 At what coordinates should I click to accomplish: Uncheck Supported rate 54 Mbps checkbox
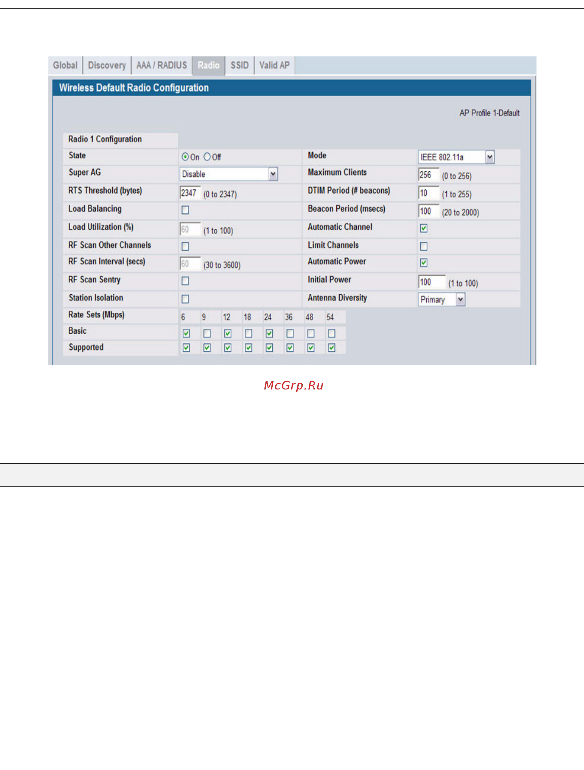click(x=332, y=348)
